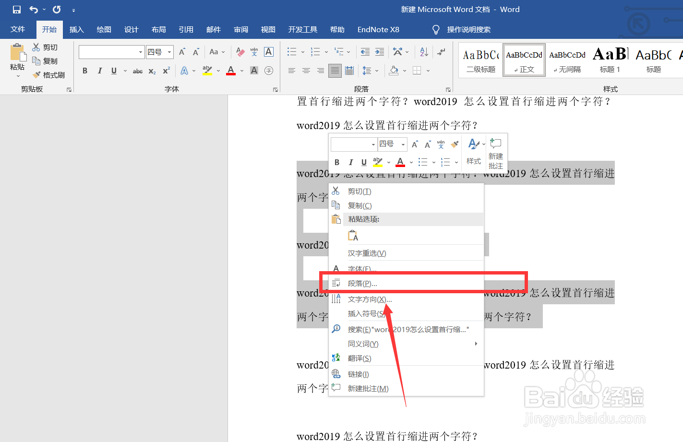The height and width of the screenshot is (442, 683).
Task: Apply subscript formatting
Action: [152, 71]
